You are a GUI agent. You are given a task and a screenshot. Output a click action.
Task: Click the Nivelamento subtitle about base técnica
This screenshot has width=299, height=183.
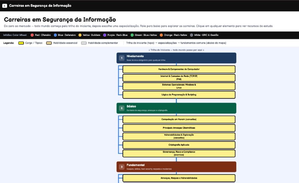coord(146,60)
